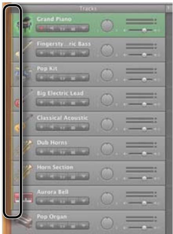Solo the Pop Kit track
This screenshot has width=173, height=234.
[x=62, y=78]
